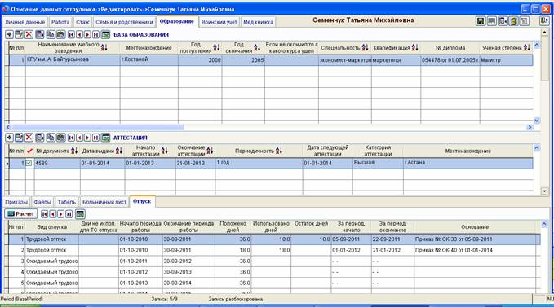Select the Высшая category cell
Viewport: 554px width, 307px height.
coord(378,163)
